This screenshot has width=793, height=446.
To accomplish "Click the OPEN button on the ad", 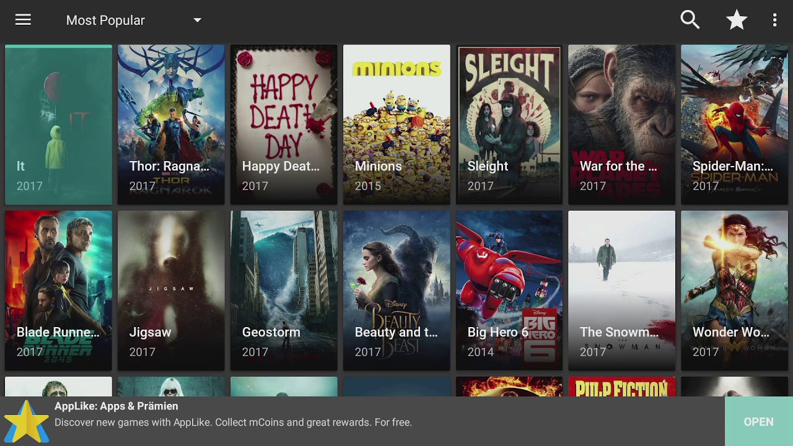I will (758, 421).
